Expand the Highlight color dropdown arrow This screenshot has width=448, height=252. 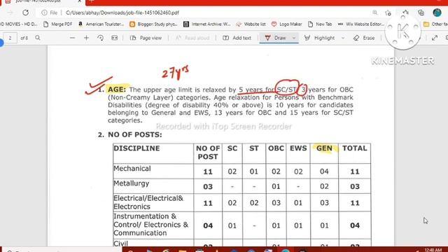[x=343, y=38]
